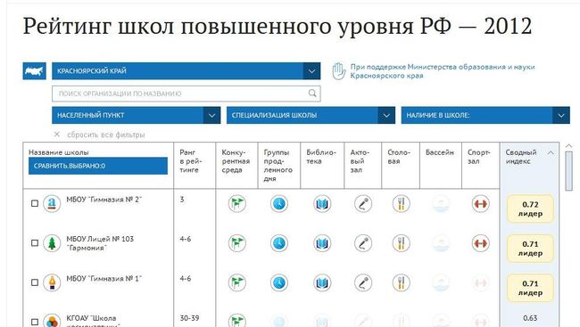Click the canteen icon in Гимназия № 1 row

(x=401, y=282)
